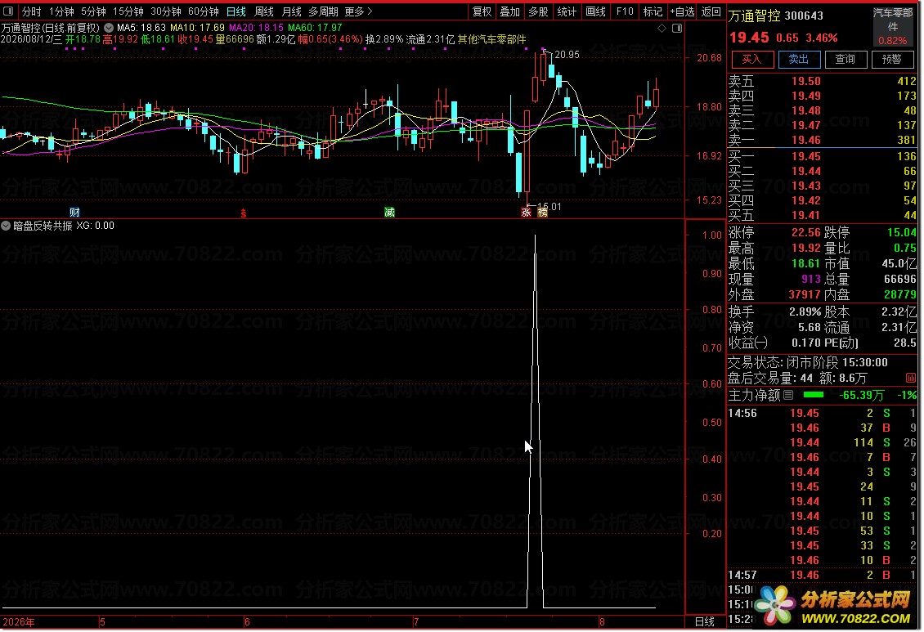Click the 20.95 high price label
The height and width of the screenshot is (632, 924).
pos(567,55)
